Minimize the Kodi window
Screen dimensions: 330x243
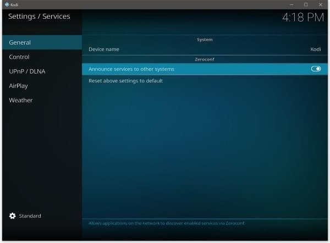pyautogui.click(x=291, y=4)
